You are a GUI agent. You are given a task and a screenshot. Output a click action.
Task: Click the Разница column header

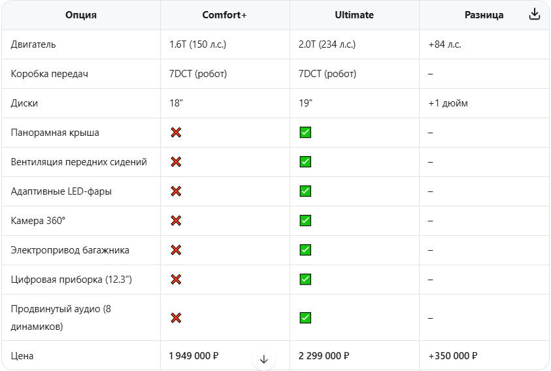tap(484, 15)
